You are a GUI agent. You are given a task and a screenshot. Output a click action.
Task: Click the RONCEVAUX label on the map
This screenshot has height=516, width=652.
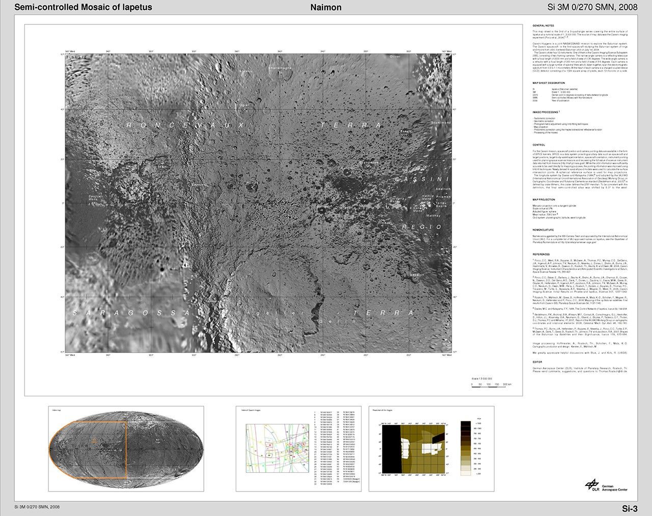(x=185, y=125)
